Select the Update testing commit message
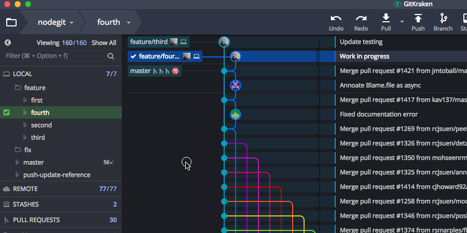Screen dimensions: 467x233 [361, 42]
